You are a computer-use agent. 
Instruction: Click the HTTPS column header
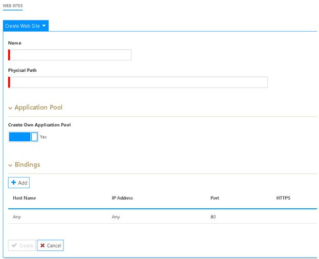tap(283, 198)
